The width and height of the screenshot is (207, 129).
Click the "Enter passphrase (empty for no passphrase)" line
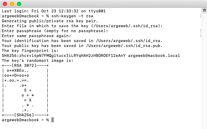tap(55, 31)
